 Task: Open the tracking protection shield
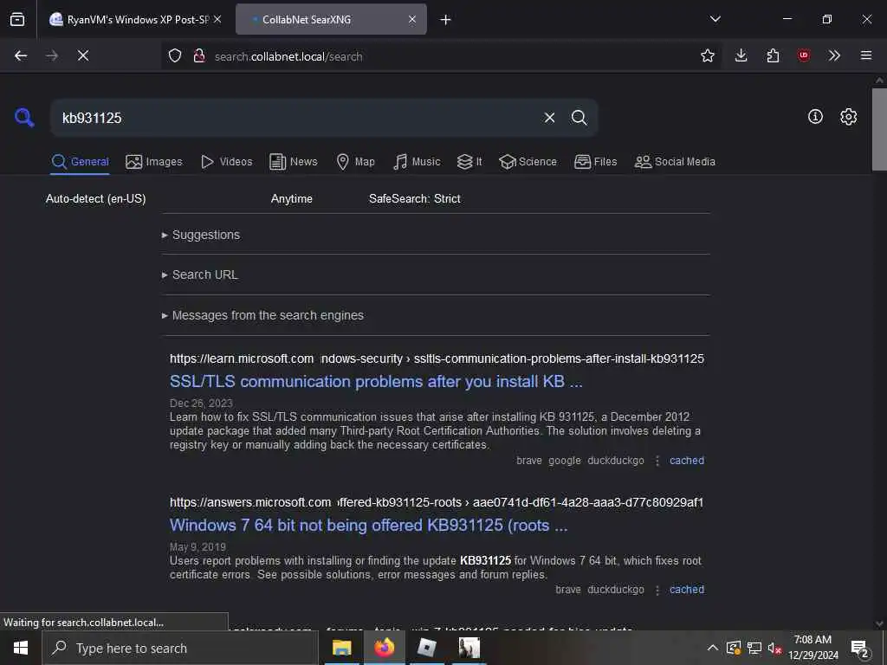[x=175, y=55]
